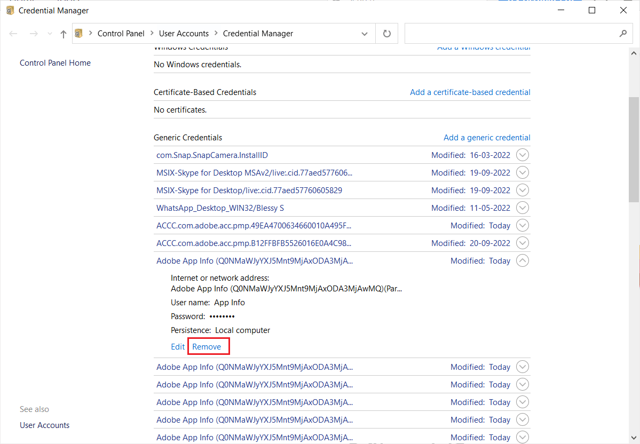Image resolution: width=640 pixels, height=444 pixels.
Task: Click the search magnifier icon
Action: pos(623,34)
